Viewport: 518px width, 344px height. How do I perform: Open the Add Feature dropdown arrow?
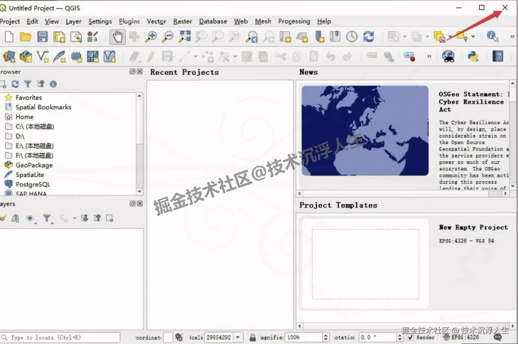[196, 56]
